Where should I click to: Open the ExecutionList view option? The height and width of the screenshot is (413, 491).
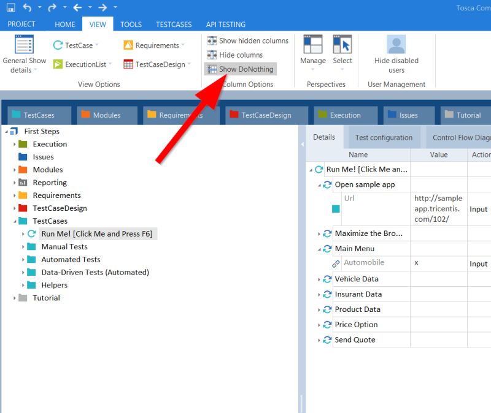pos(82,64)
